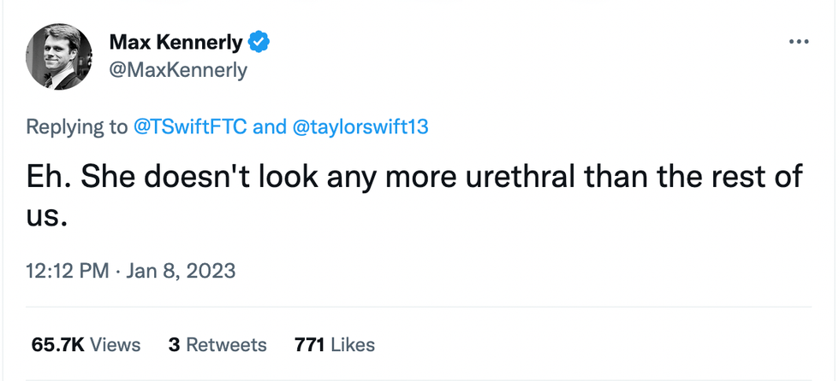
Task: Click the blue verified badge
Action: tap(259, 42)
